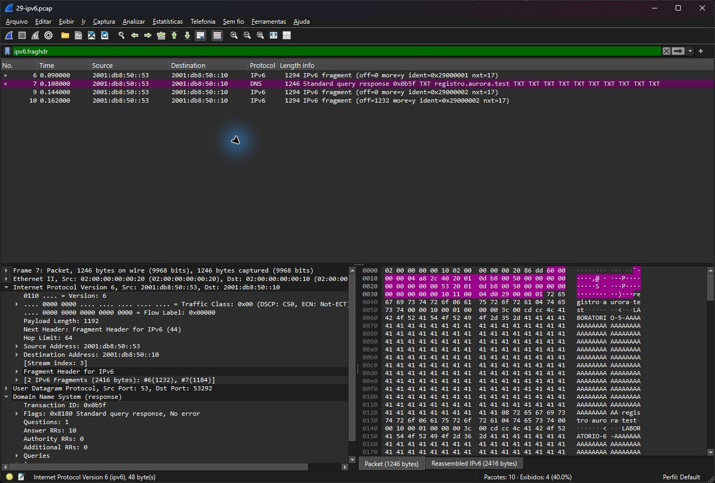Open the display filter bookmark menu
Image resolution: width=715 pixels, height=483 pixels.
(x=7, y=51)
